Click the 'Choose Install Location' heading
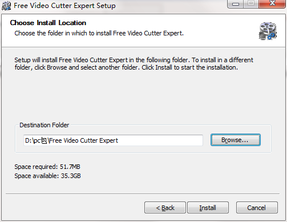The width and height of the screenshot is (287, 222). pyautogui.click(x=48, y=23)
